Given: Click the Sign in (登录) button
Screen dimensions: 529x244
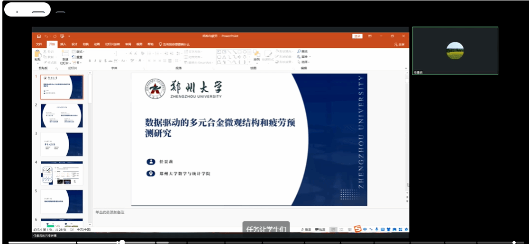Looking at the screenshot, I should pyautogui.click(x=357, y=36).
